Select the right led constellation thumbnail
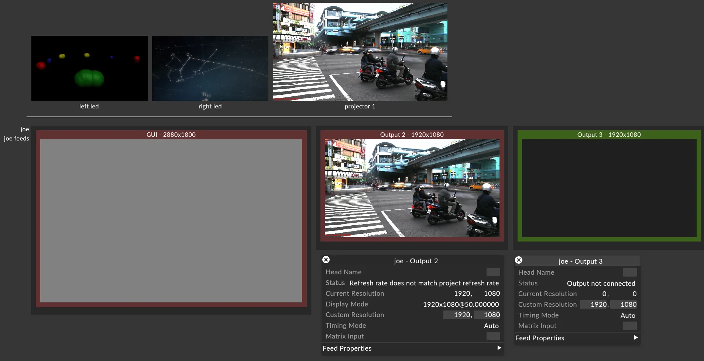The width and height of the screenshot is (704, 361). tap(210, 68)
